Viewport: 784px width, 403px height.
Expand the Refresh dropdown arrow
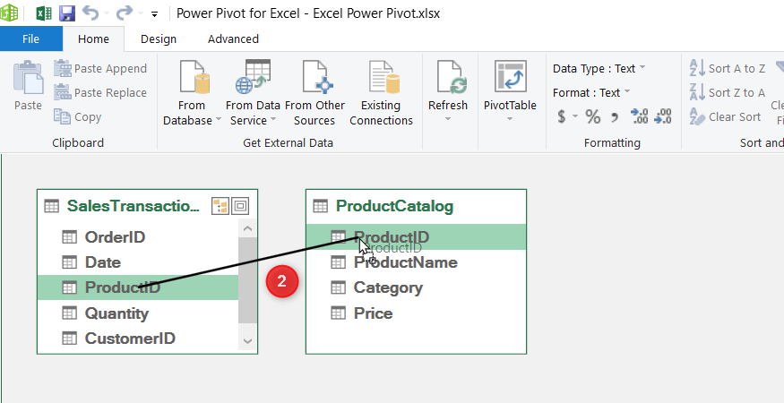448,119
